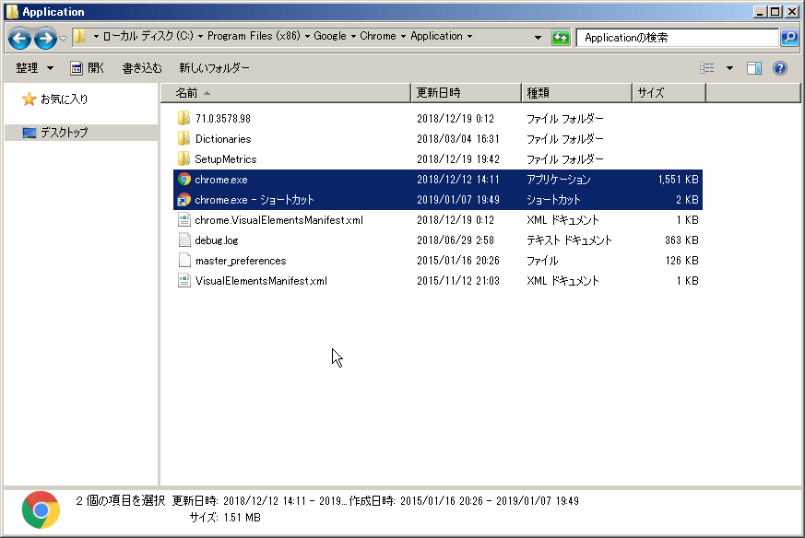
Task: Click 書き込む in the toolbar
Action: click(x=142, y=67)
